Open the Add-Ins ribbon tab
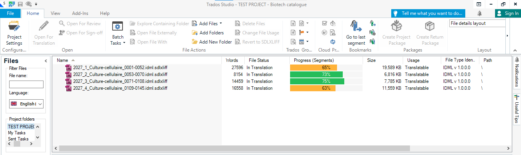The image size is (521, 155). pyautogui.click(x=80, y=13)
